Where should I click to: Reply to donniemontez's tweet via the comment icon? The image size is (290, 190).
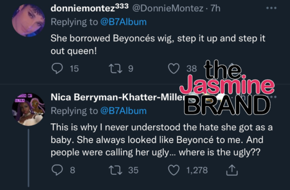click(57, 69)
